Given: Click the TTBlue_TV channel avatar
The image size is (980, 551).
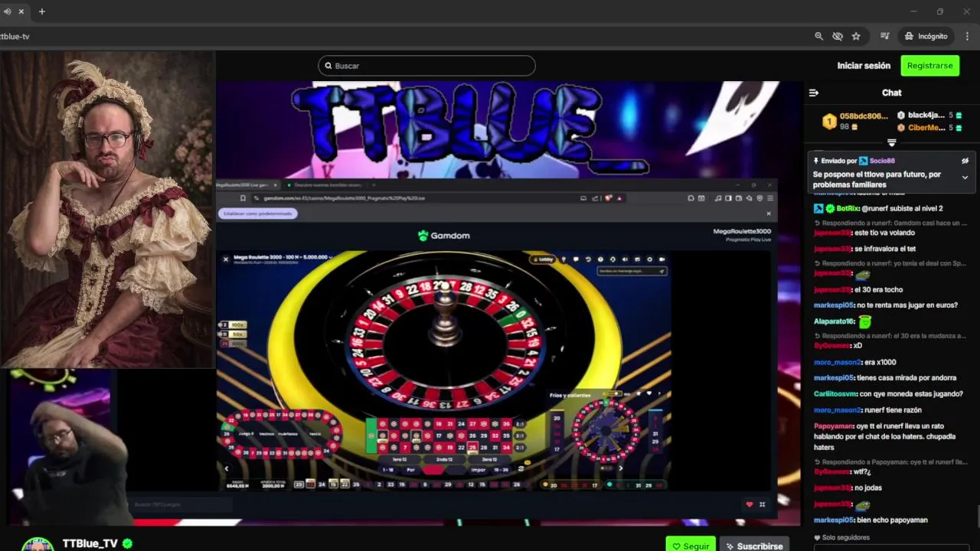Looking at the screenshot, I should (x=37, y=544).
